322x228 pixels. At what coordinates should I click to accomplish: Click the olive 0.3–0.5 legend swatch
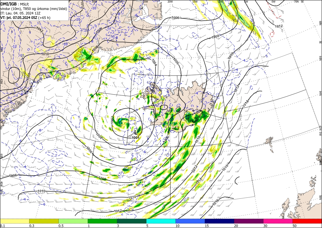tap(44, 221)
